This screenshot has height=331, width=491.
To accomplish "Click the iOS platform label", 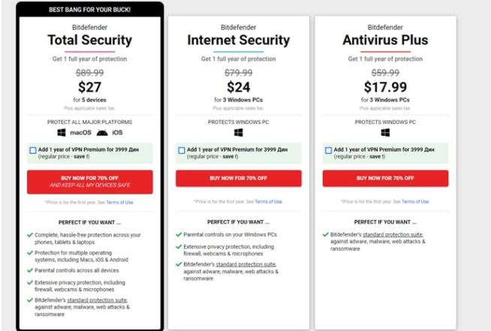I will (117, 132).
